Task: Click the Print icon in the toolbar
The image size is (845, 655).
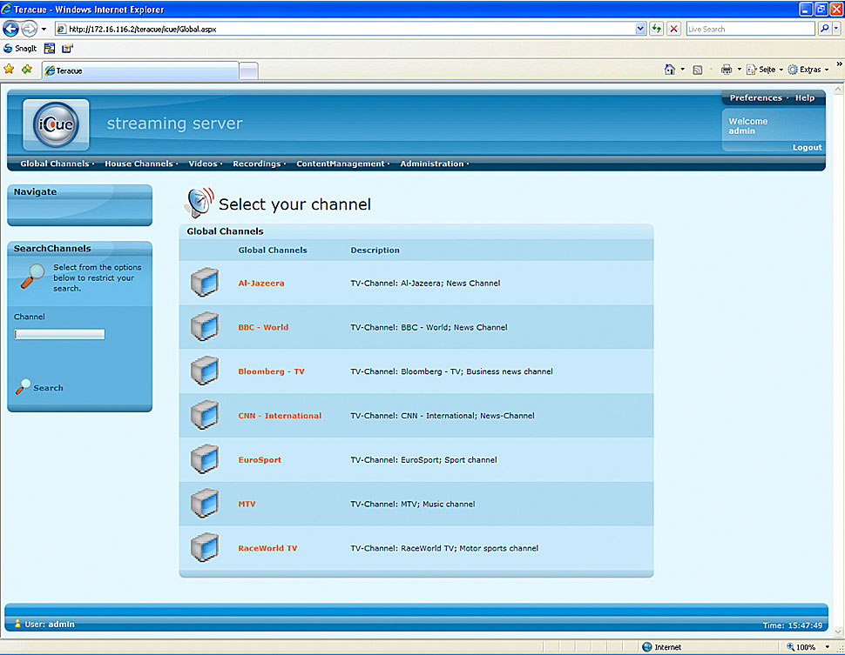Action: [726, 70]
